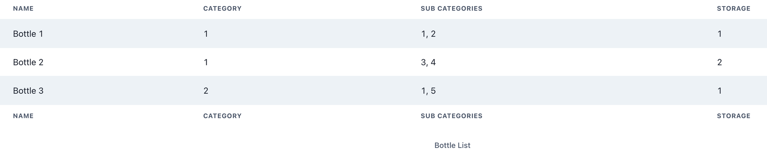Select Bottle 2 category value

pos(206,62)
